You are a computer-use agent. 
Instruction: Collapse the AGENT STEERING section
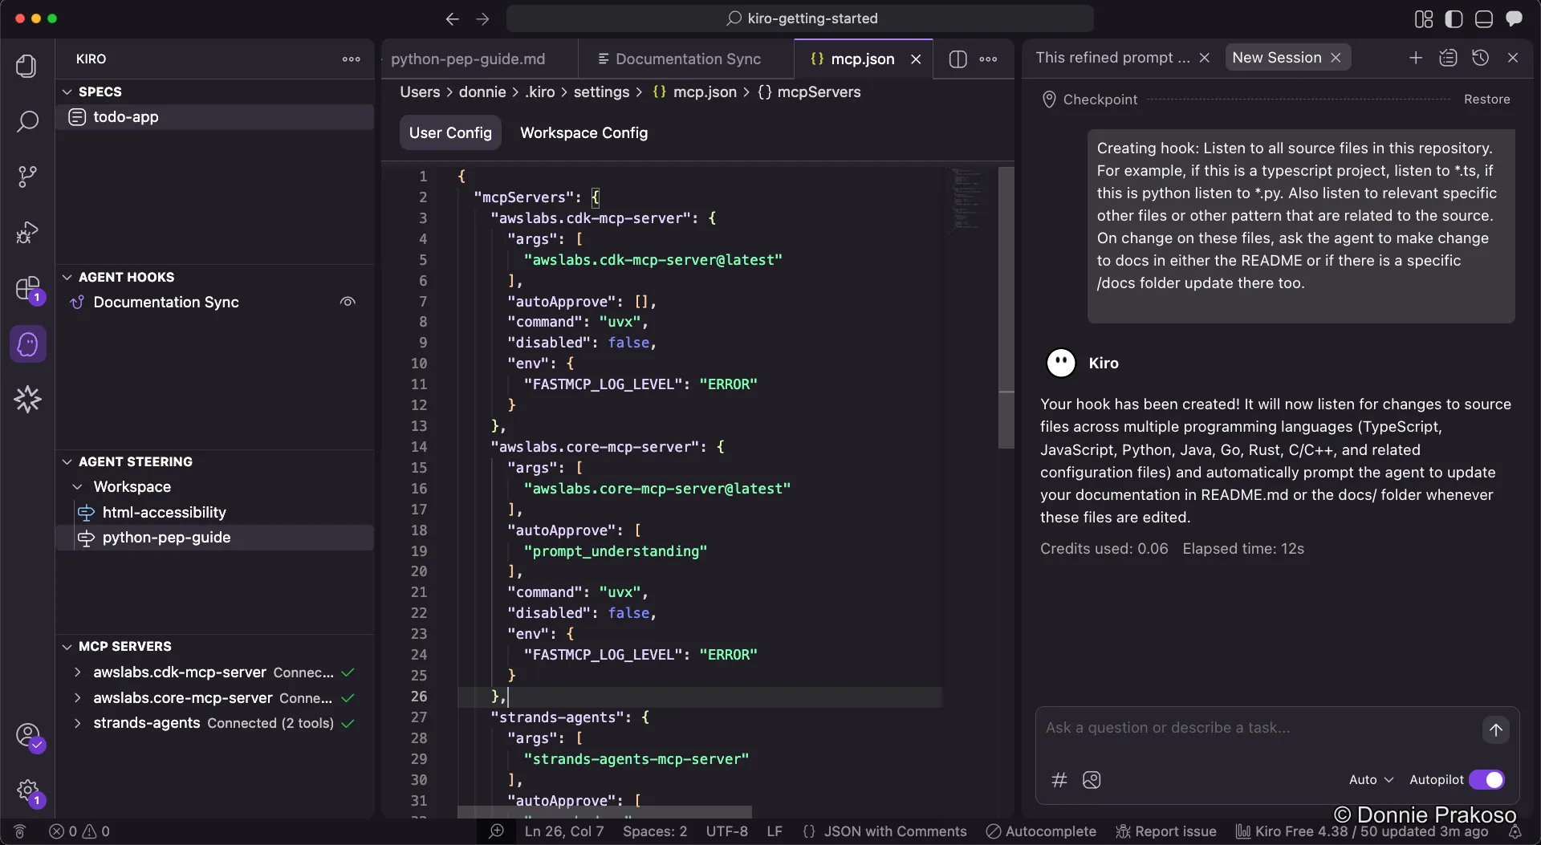click(x=67, y=462)
